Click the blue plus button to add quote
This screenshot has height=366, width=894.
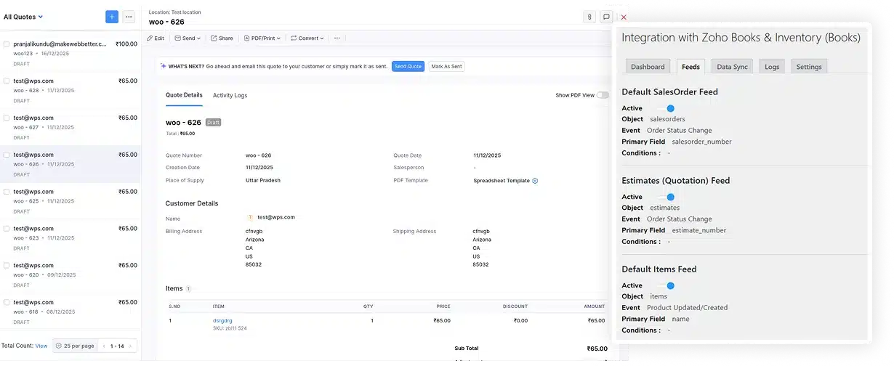pos(111,17)
